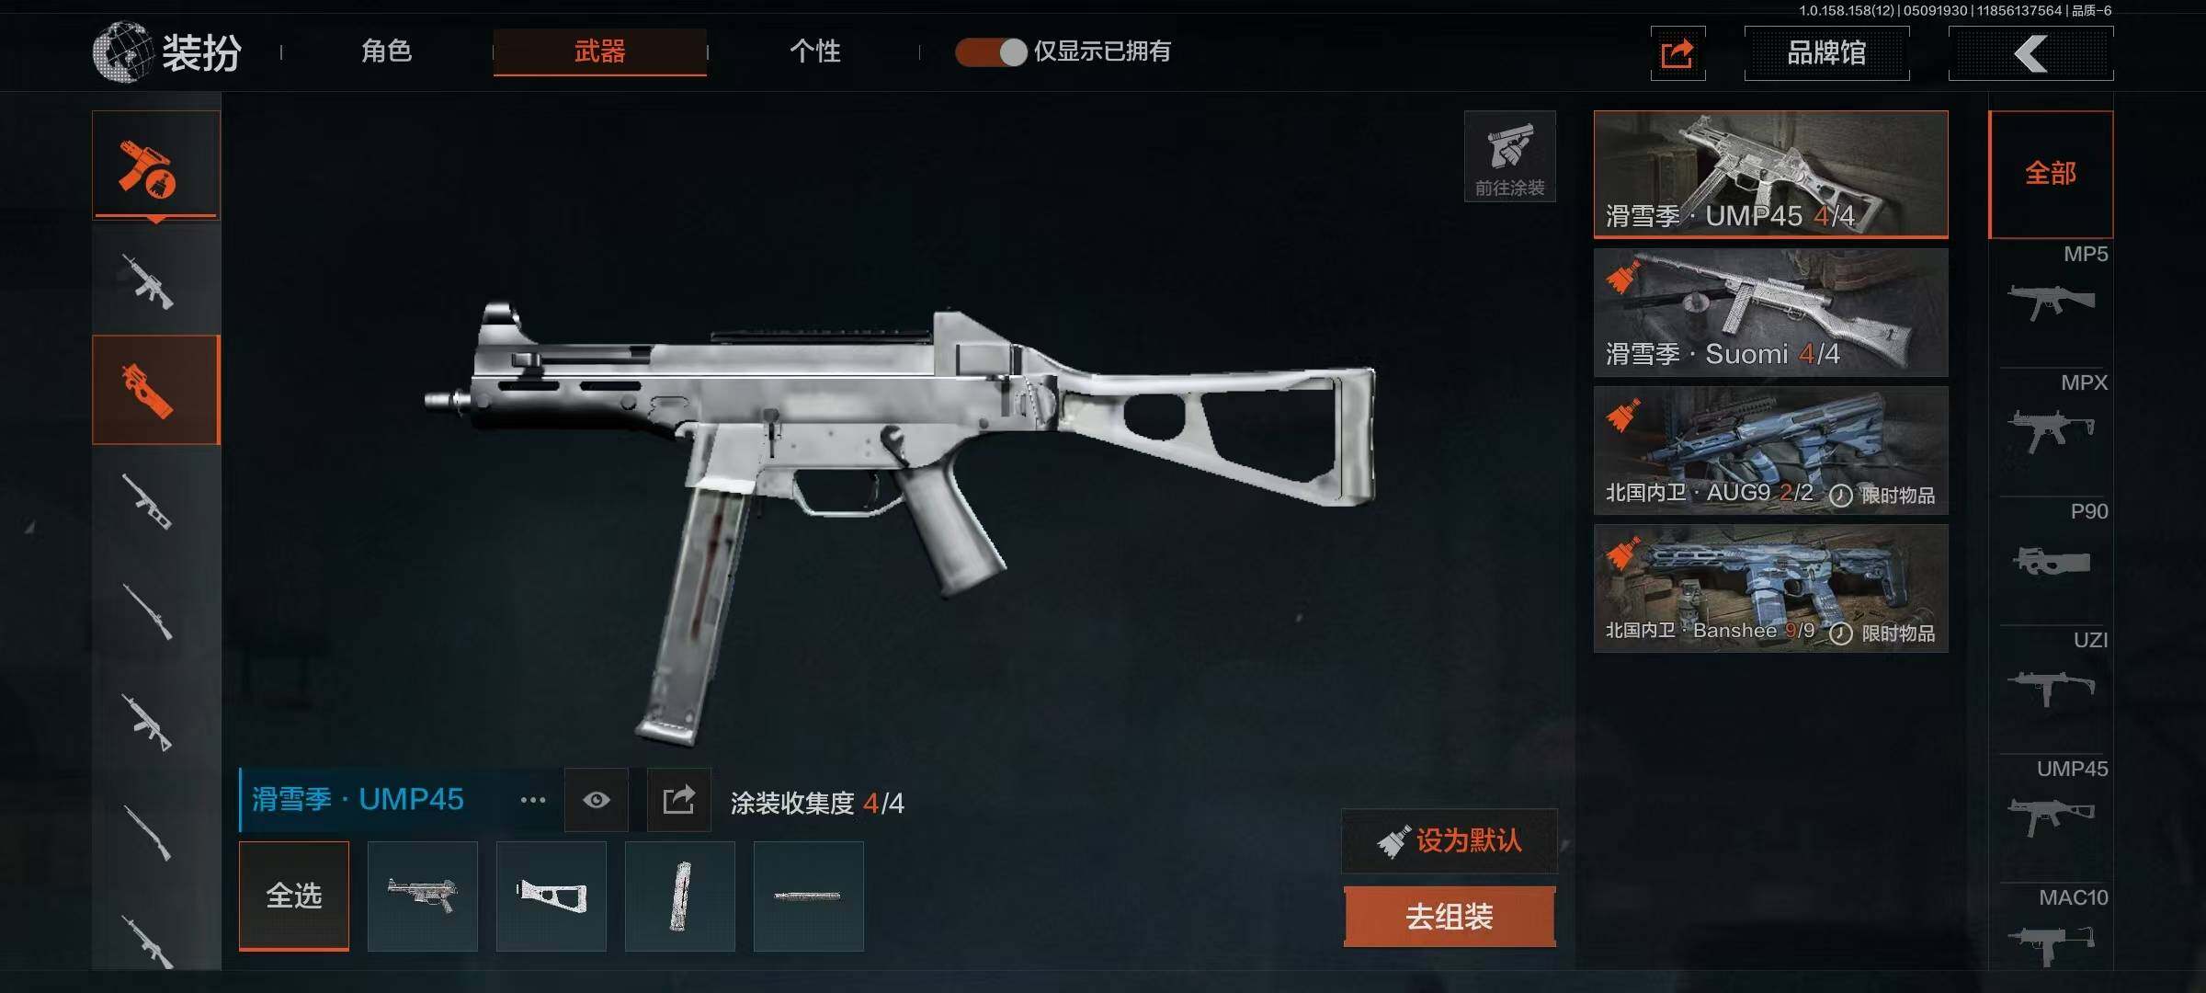Click the 去组装 button
The width and height of the screenshot is (2206, 993).
click(x=1450, y=917)
